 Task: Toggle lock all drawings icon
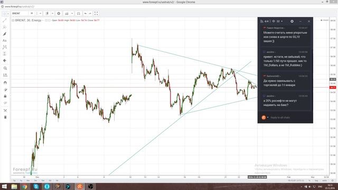[x=5, y=96]
